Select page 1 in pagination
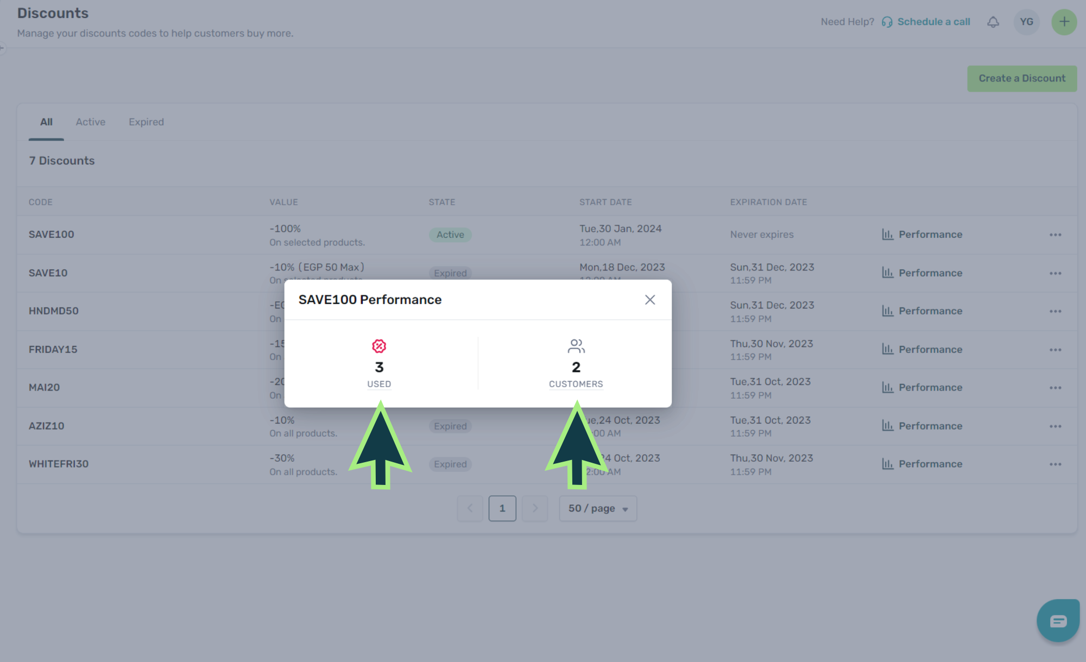1086x662 pixels. coord(502,508)
